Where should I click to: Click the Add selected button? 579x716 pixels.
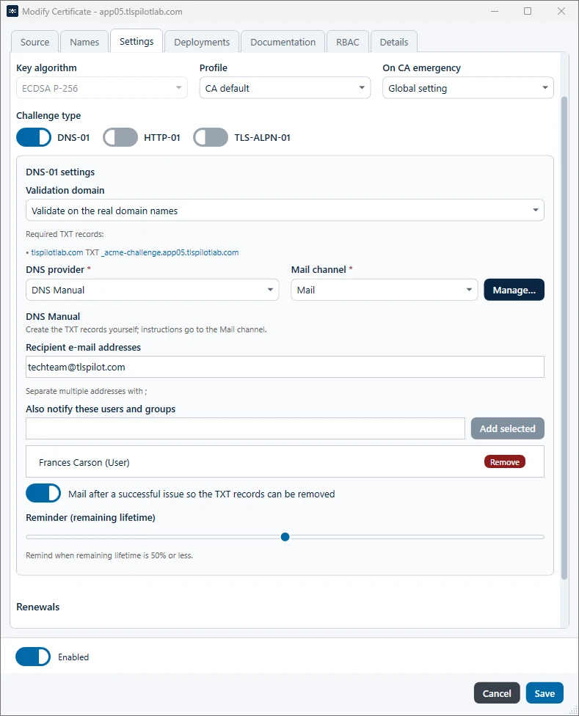click(x=507, y=428)
